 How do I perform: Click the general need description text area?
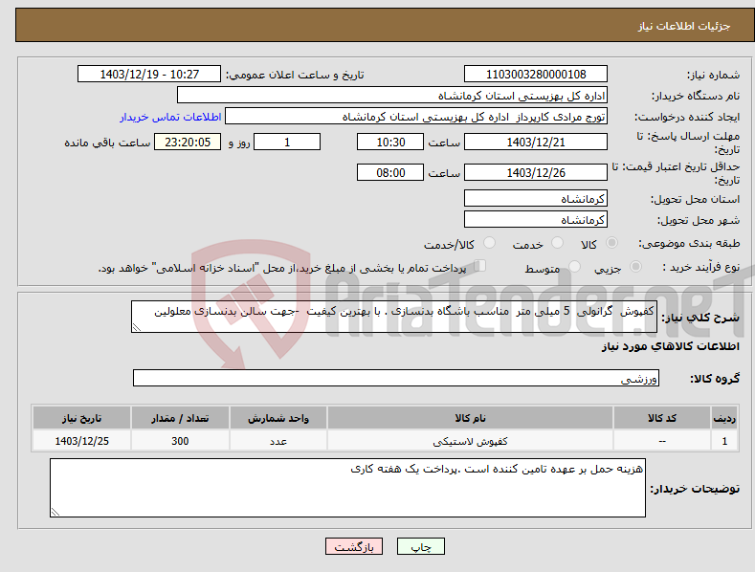point(394,317)
